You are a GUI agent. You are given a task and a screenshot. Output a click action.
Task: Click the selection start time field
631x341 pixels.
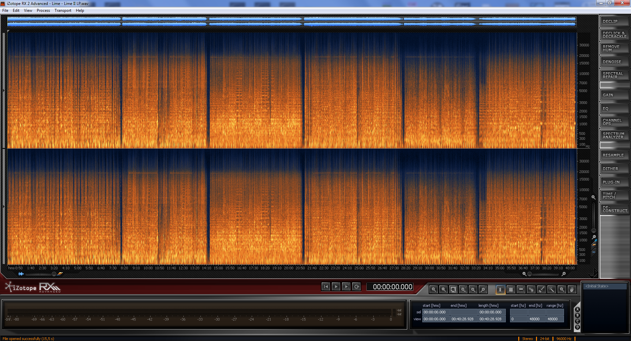(435, 312)
